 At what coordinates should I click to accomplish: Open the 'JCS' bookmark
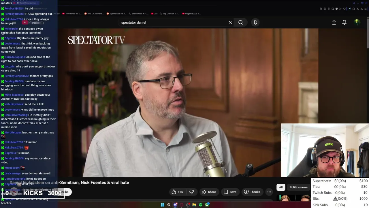(x=154, y=14)
